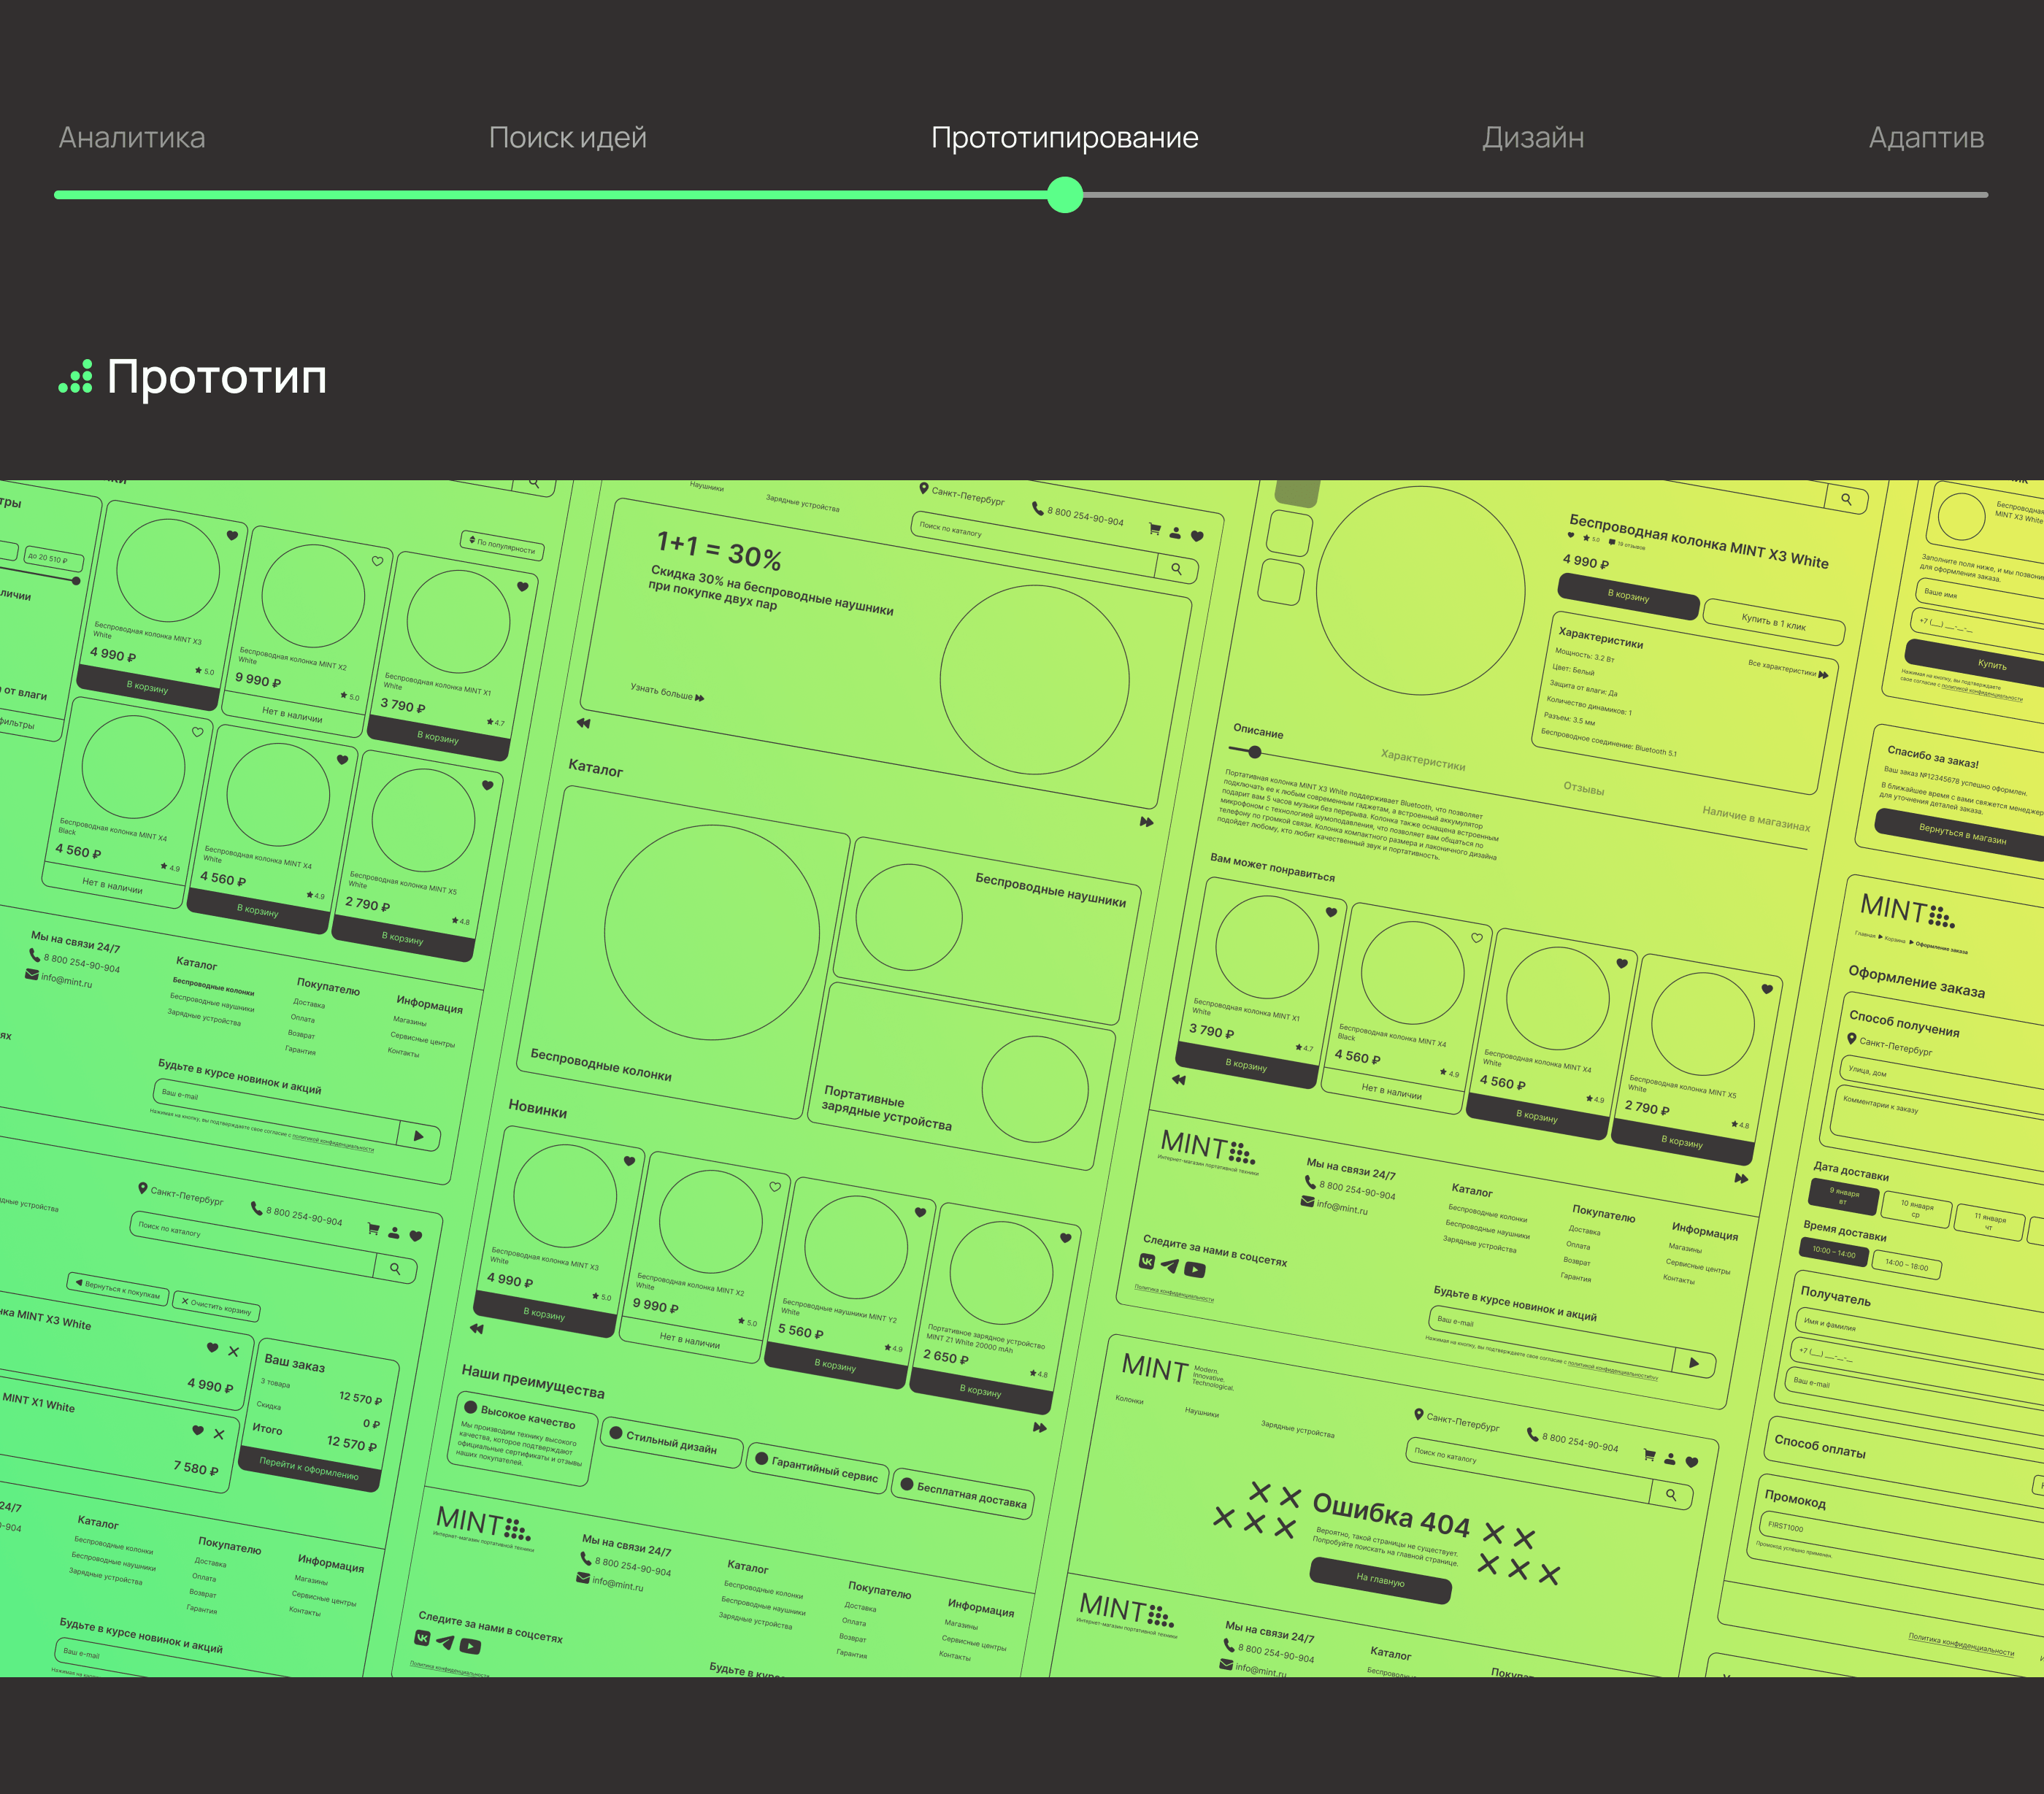The image size is (2044, 1794).
Task: Click the MINT logo in Оформление заказа page
Action: [1906, 911]
